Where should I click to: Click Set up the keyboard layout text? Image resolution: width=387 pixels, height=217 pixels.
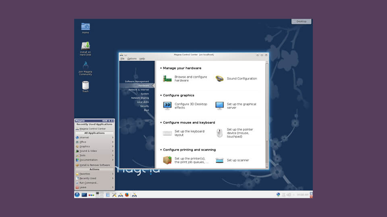[189, 133]
